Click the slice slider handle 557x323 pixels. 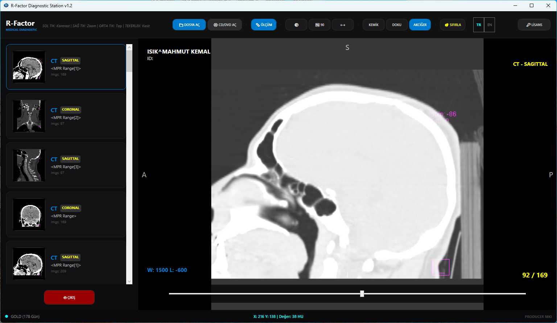[x=362, y=294]
